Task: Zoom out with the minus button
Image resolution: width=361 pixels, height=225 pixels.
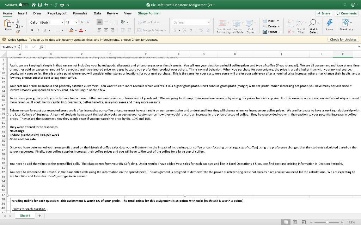Action: coord(311,222)
